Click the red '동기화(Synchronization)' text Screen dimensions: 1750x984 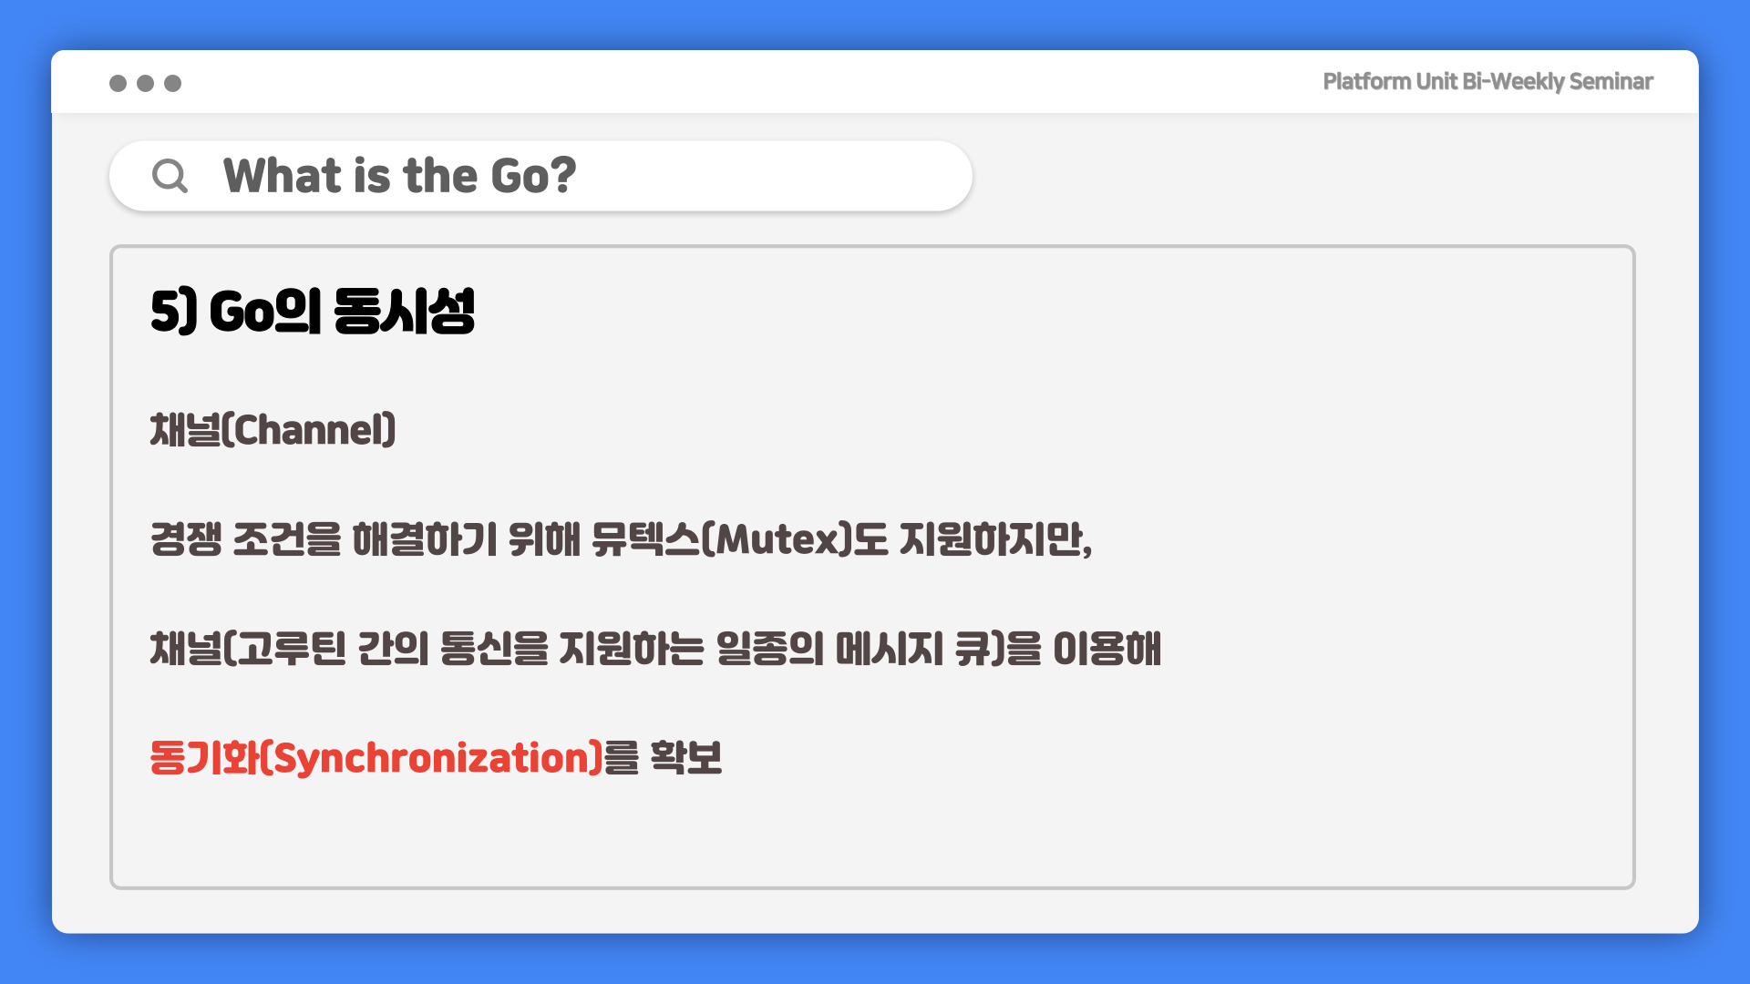pyautogui.click(x=376, y=758)
